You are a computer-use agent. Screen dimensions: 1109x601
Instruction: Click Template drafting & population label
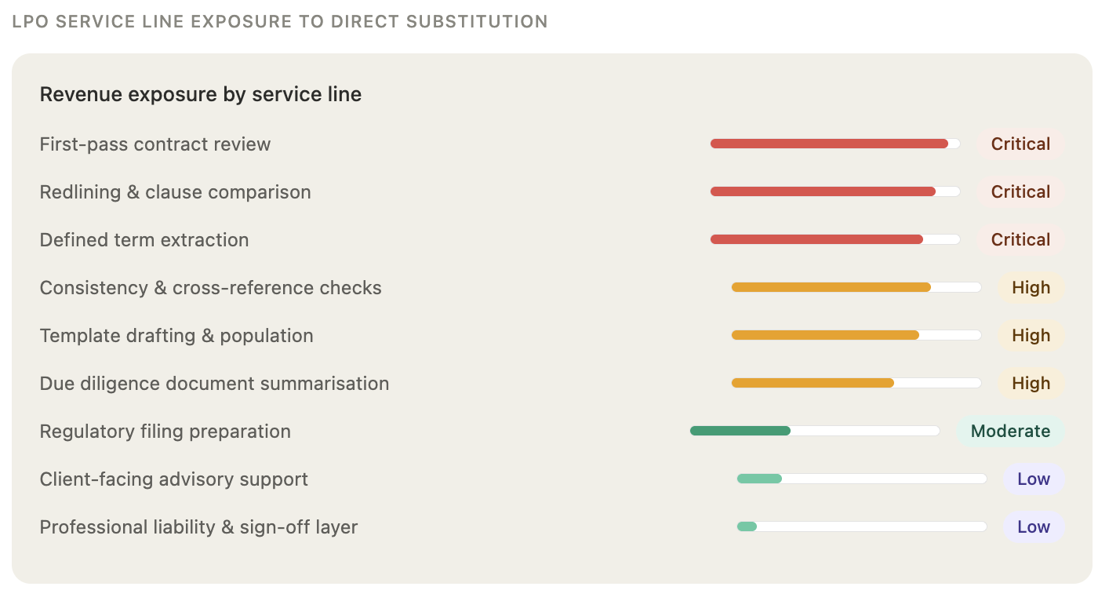[176, 336]
